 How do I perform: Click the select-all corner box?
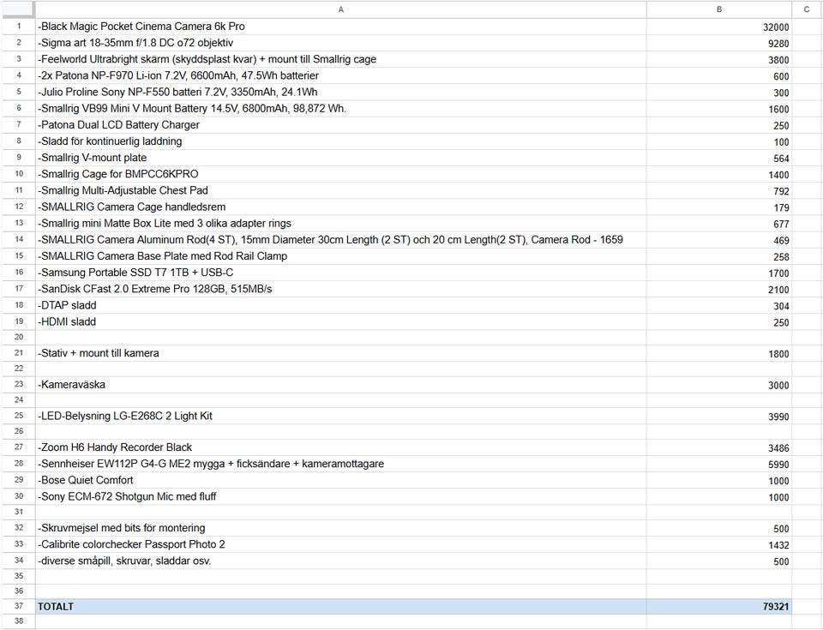tap(18, 9)
